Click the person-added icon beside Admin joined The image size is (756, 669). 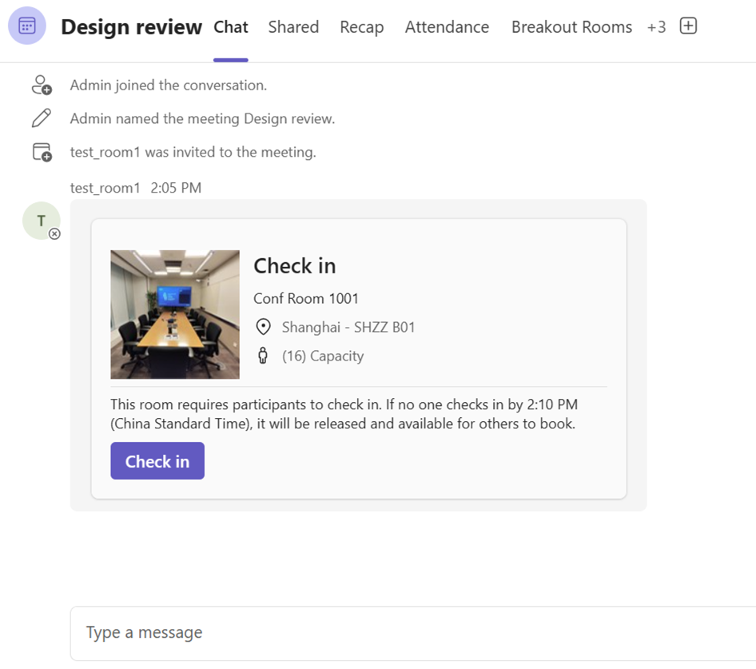[42, 85]
